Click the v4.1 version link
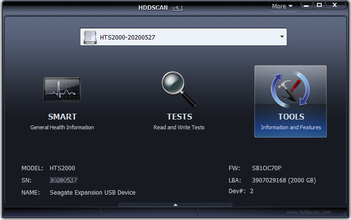The height and width of the screenshot is (220, 351). (x=178, y=8)
